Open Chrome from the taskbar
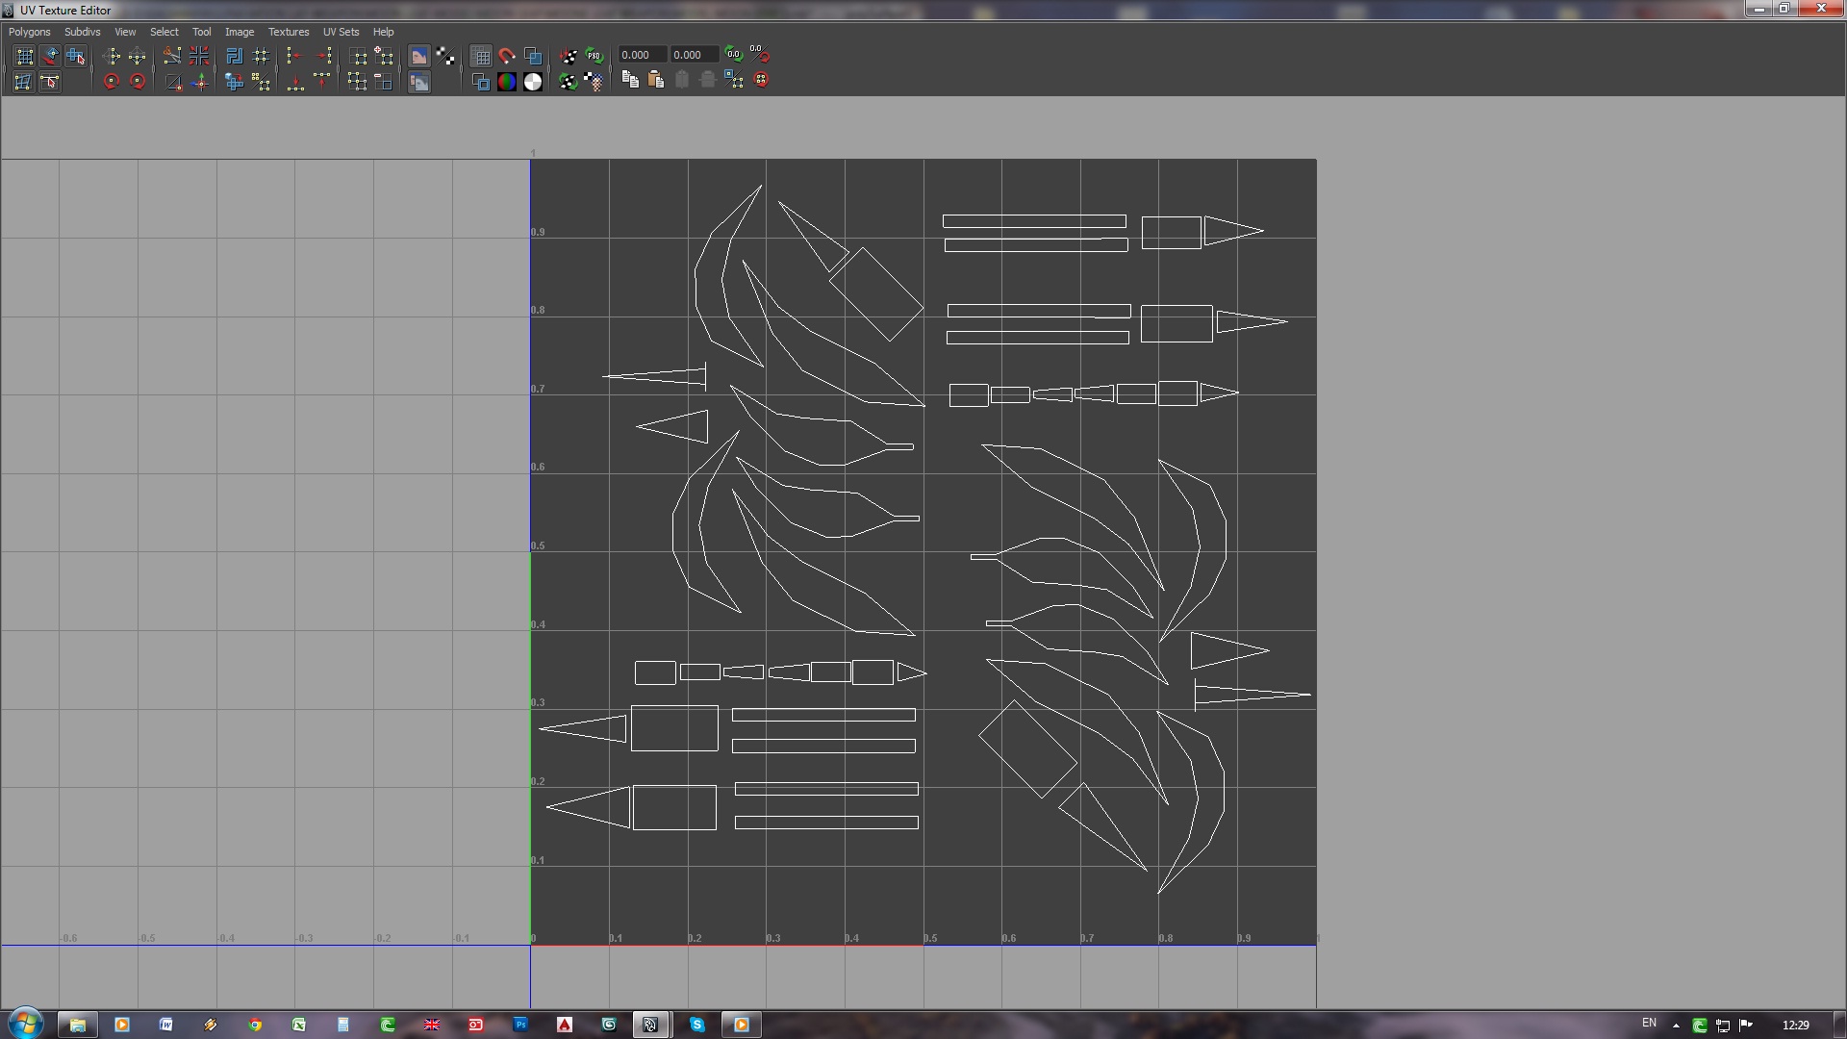 (x=255, y=1025)
